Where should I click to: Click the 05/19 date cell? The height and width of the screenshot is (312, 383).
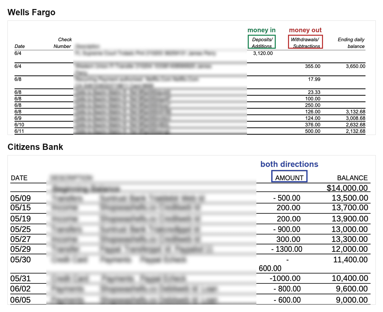[20, 219]
